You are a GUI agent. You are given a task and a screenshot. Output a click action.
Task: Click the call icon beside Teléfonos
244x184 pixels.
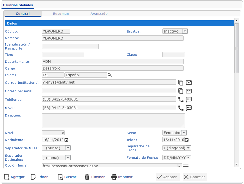point(181,100)
